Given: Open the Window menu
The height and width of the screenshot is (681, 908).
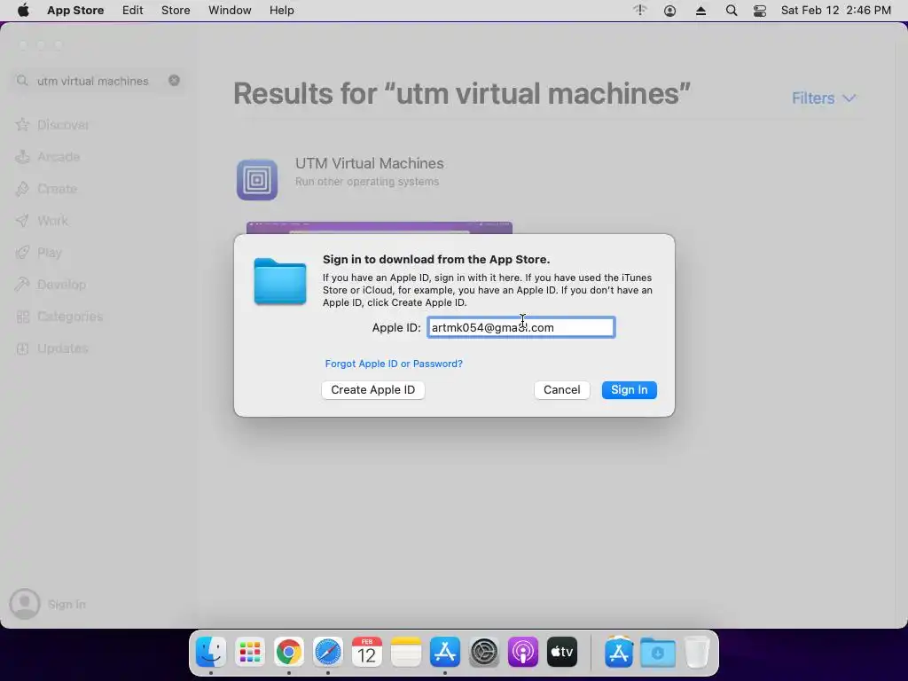Looking at the screenshot, I should click(230, 11).
